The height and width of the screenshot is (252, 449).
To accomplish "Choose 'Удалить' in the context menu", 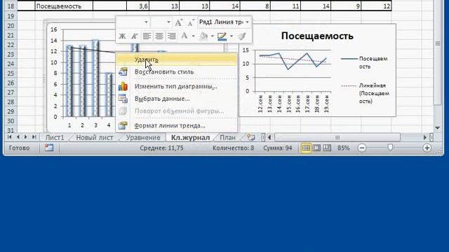I will click(177, 59).
